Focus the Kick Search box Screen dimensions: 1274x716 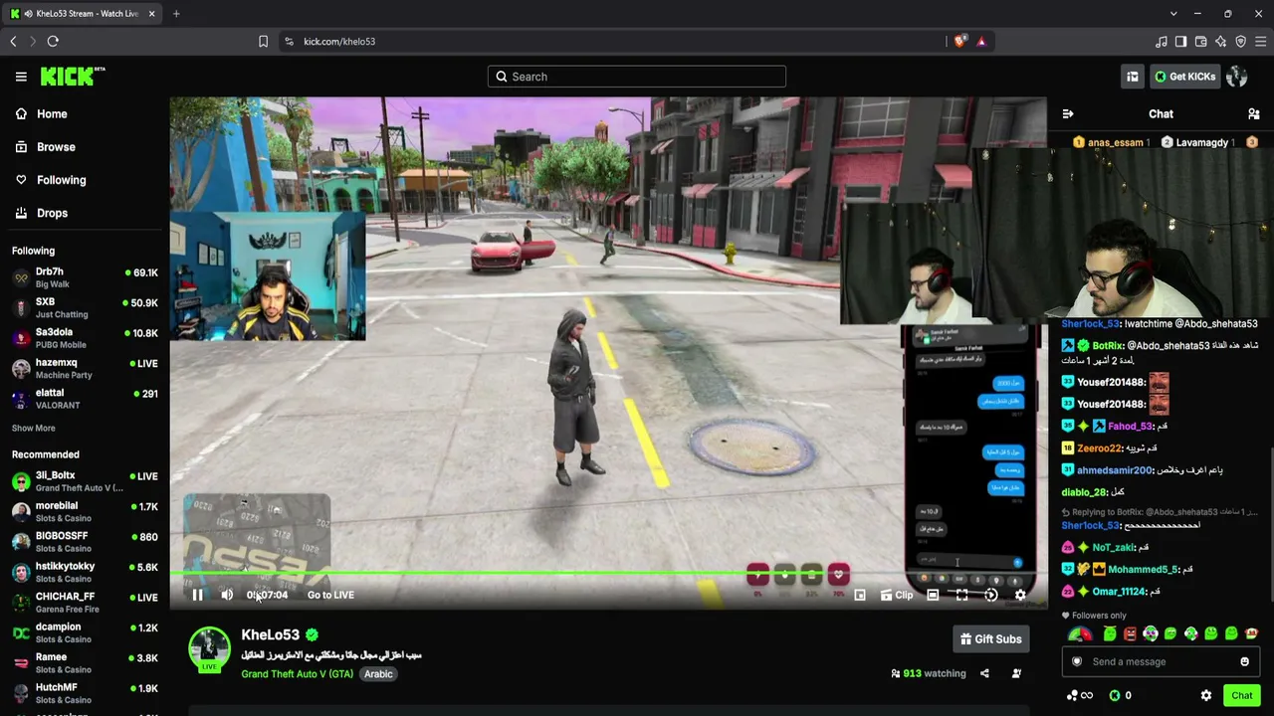(x=637, y=77)
